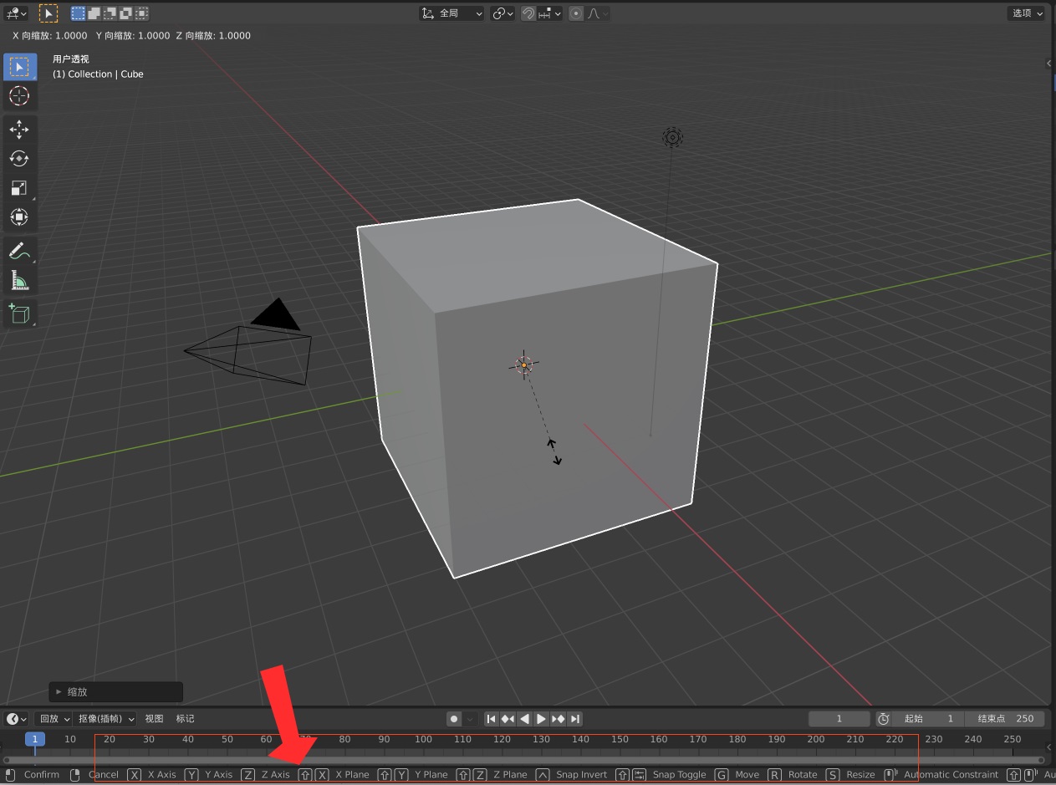Open the 全局 transform orientation dropdown
Viewport: 1056px width, 785px height.
(452, 13)
